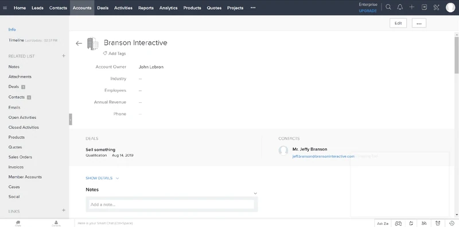Click the Add a note field
Viewport: 459px width, 227px height.
click(172, 205)
